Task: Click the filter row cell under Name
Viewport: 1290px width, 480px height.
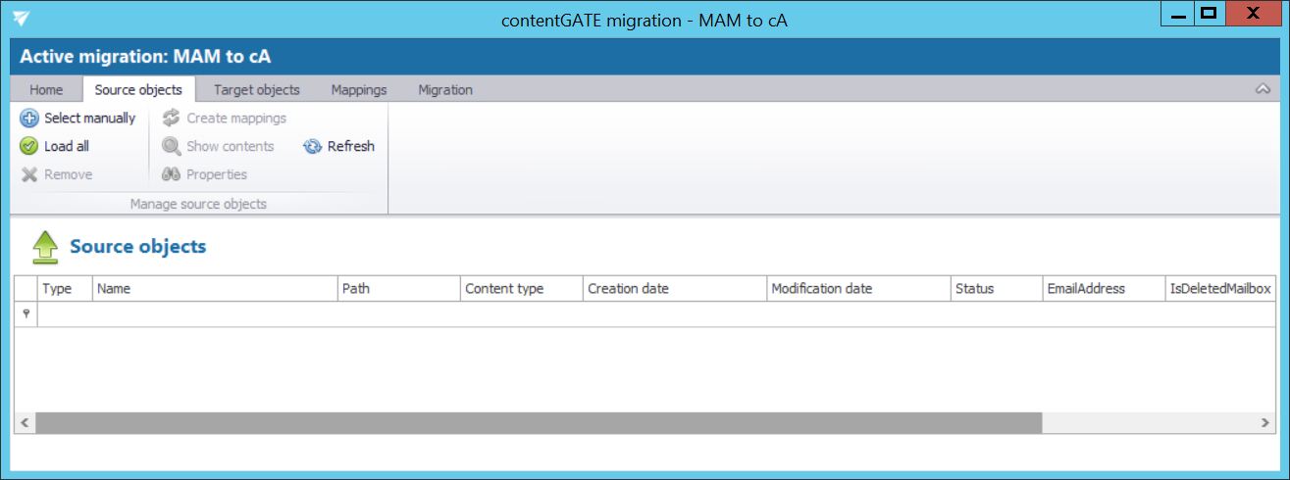Action: [x=214, y=314]
